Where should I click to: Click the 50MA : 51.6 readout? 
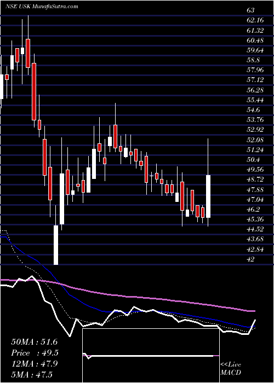point(34,342)
